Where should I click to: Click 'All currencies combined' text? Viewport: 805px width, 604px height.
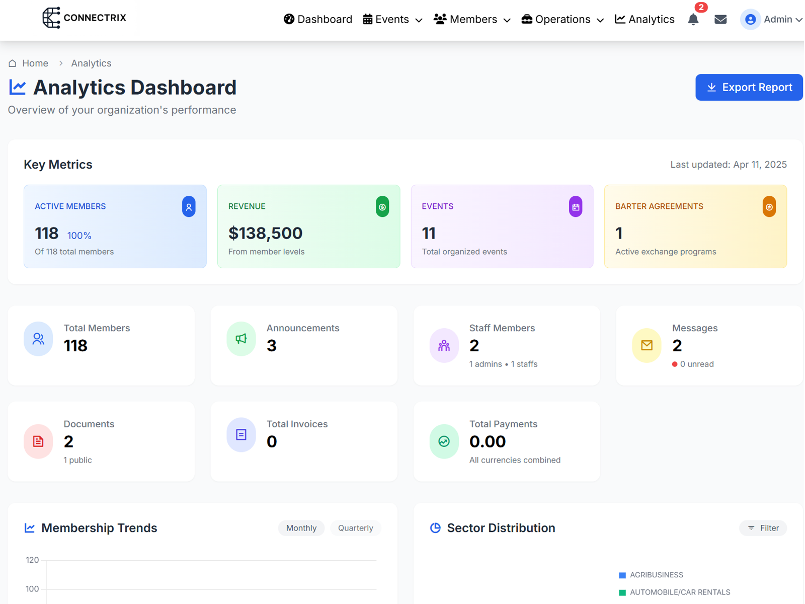click(x=515, y=460)
